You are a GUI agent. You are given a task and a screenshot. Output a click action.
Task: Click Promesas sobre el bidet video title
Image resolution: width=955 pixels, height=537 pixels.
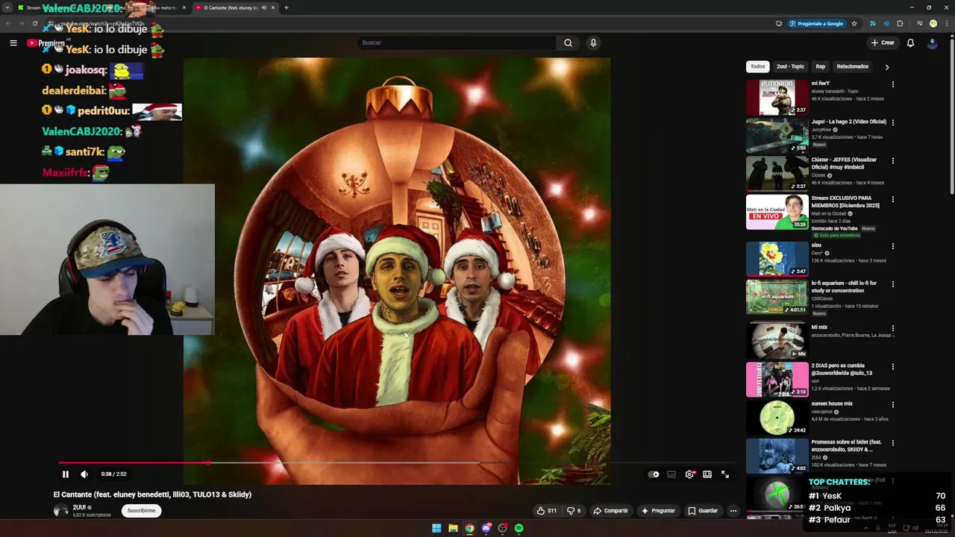click(846, 445)
